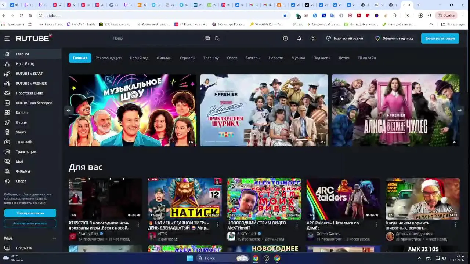Open options menu for RTX5070TI video

[138, 224]
